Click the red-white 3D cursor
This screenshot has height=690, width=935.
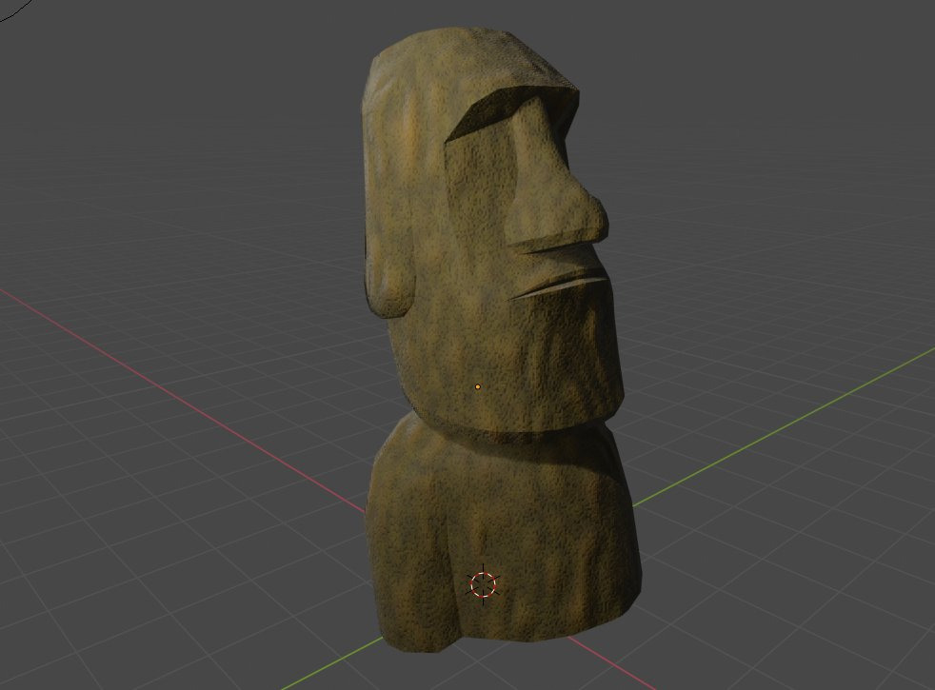pyautogui.click(x=483, y=584)
